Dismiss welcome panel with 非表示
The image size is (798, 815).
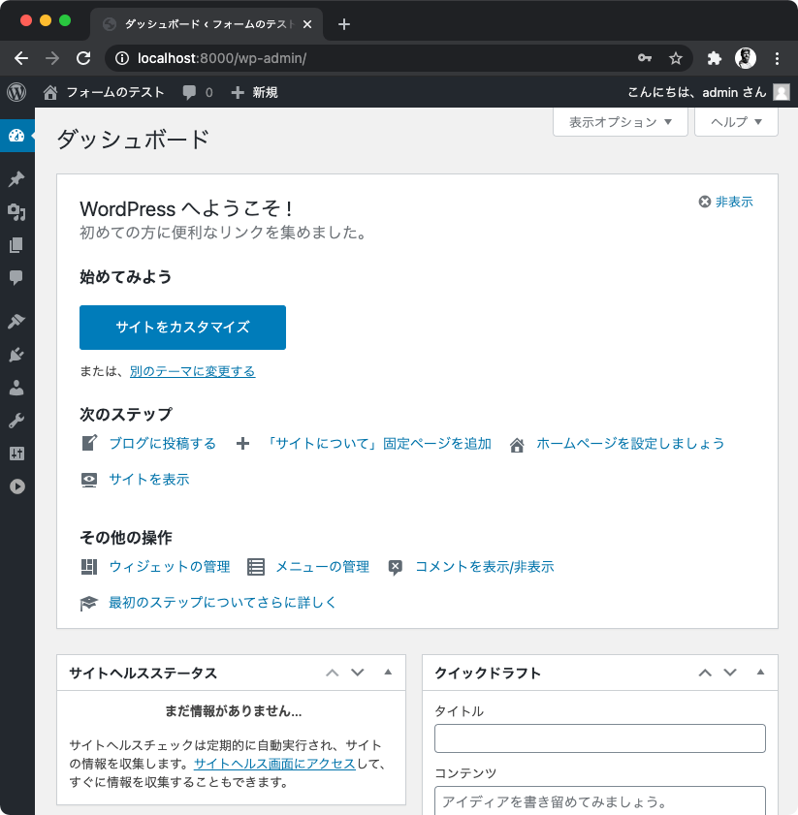pos(725,202)
